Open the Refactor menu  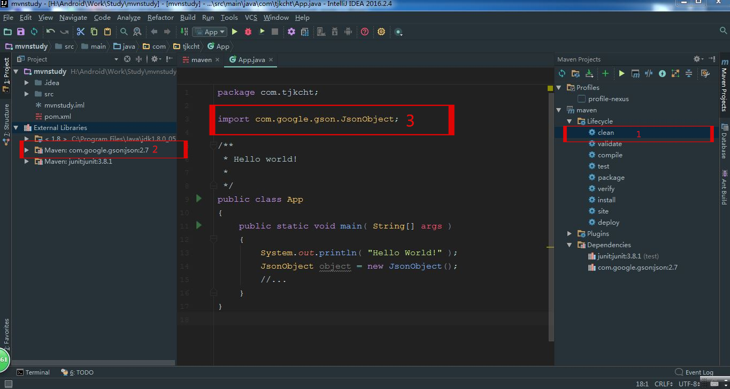pos(160,18)
